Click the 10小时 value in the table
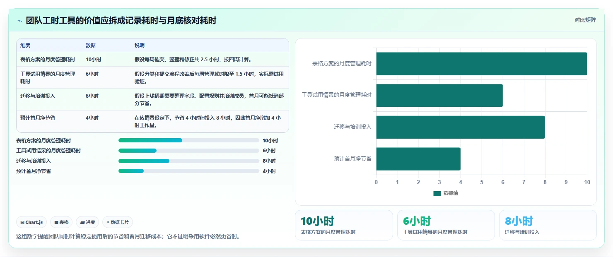 (x=93, y=60)
